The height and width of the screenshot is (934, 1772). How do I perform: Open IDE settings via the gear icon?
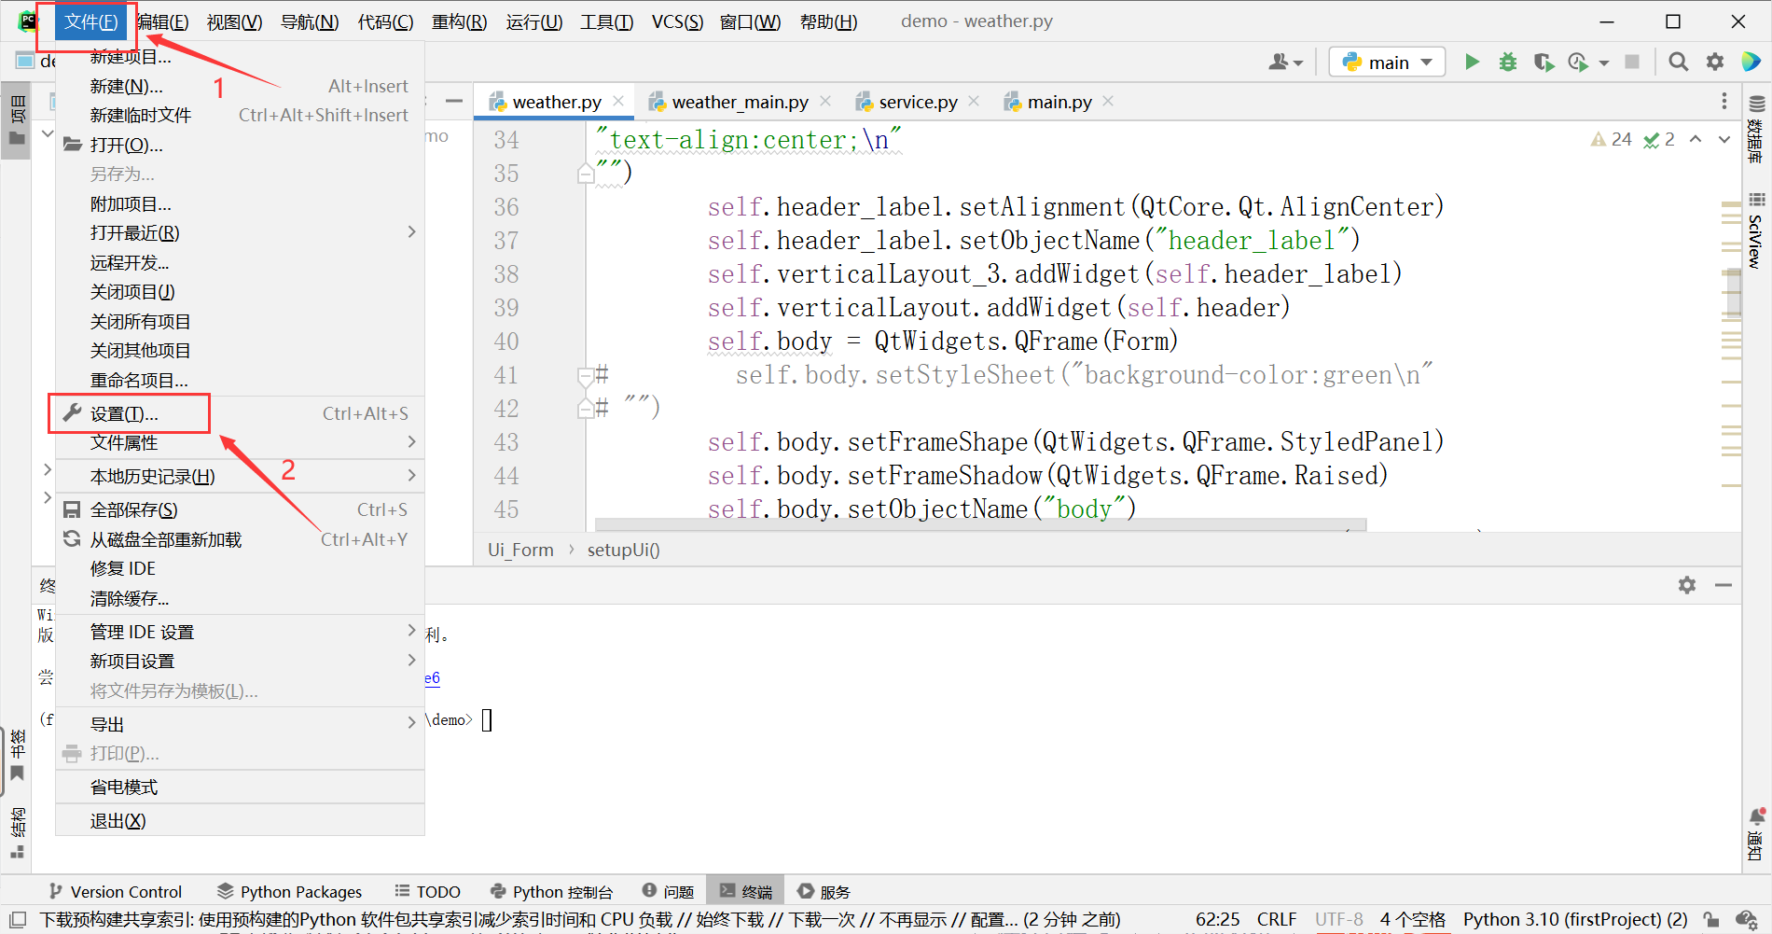click(1714, 62)
